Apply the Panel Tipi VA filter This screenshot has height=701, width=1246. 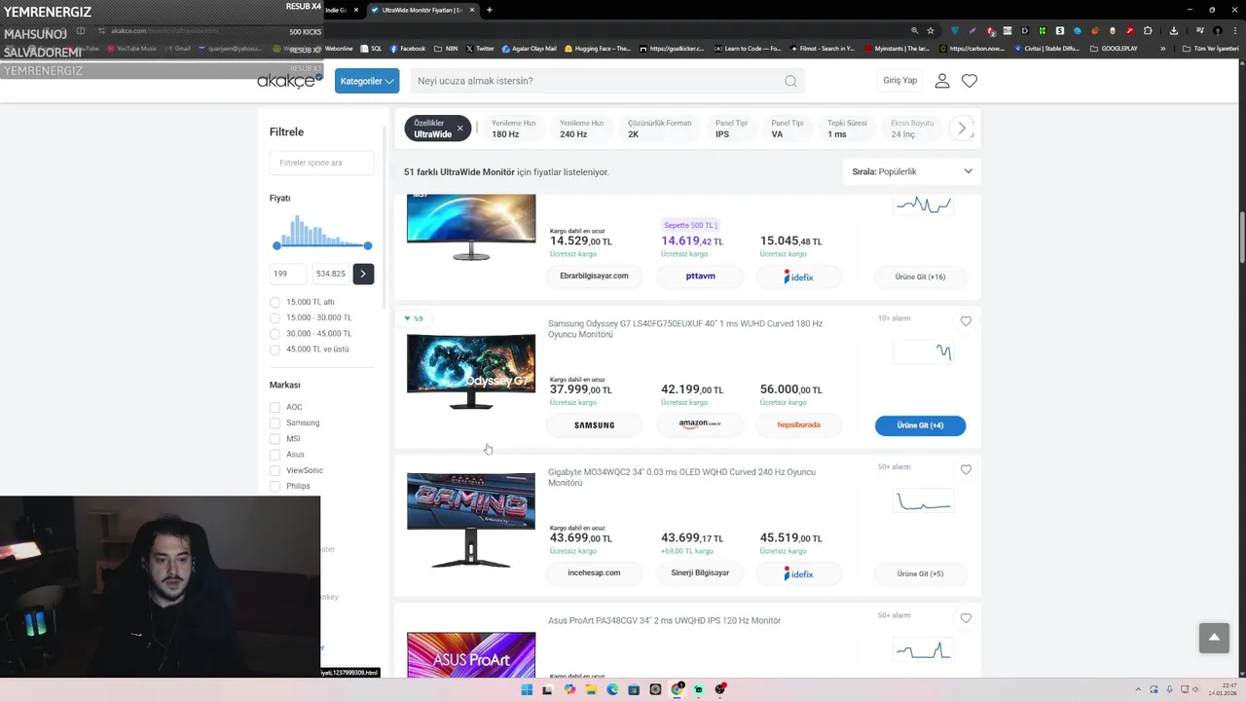(787, 129)
